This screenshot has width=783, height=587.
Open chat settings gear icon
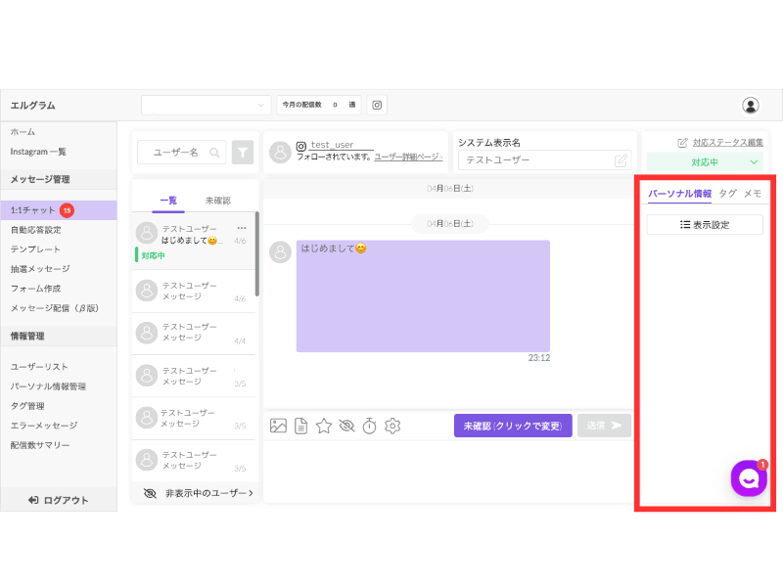pyautogui.click(x=392, y=426)
